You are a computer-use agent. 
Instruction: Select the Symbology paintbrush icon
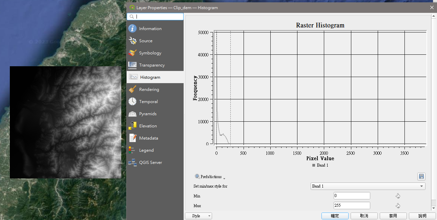[x=132, y=53]
